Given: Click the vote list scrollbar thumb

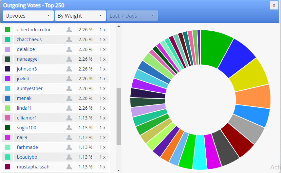Looking at the screenshot, I should [119, 117].
